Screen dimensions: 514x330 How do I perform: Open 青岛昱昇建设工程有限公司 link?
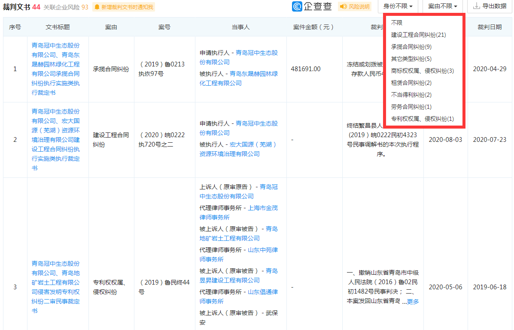pos(239,276)
